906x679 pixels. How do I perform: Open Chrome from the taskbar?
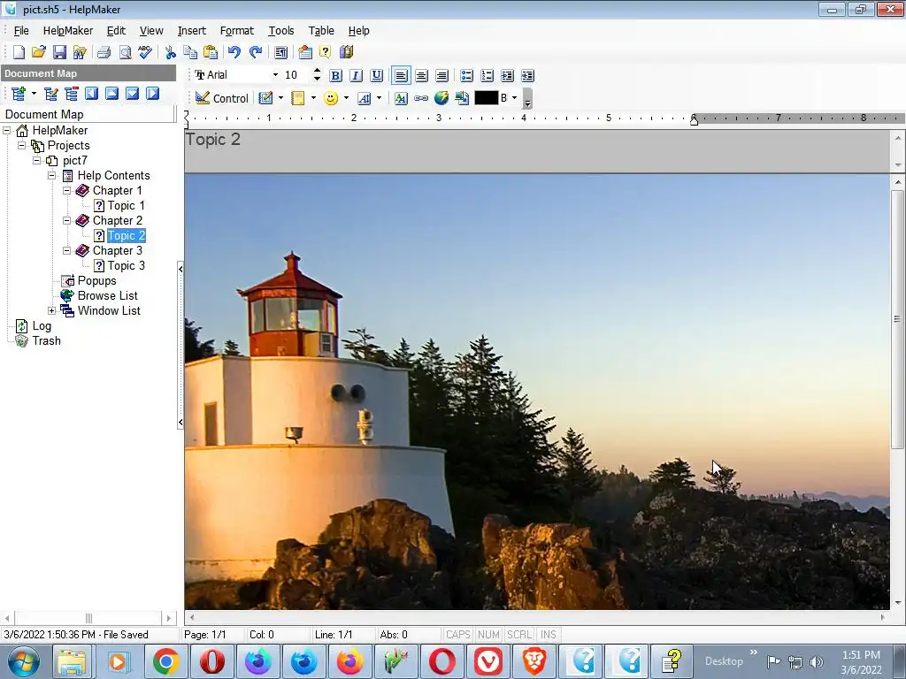[x=165, y=661]
